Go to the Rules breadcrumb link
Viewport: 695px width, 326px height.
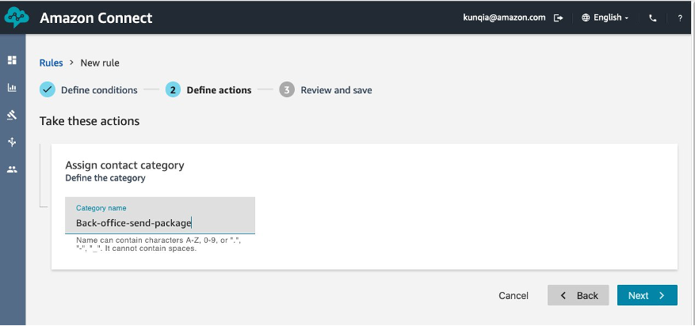point(51,63)
